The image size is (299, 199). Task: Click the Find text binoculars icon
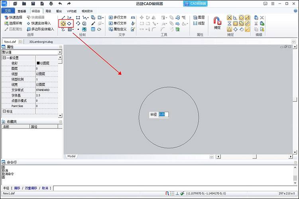pos(133,18)
